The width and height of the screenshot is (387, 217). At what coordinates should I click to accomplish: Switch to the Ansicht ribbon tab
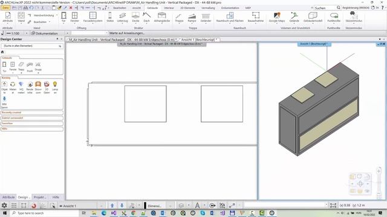(137, 8)
